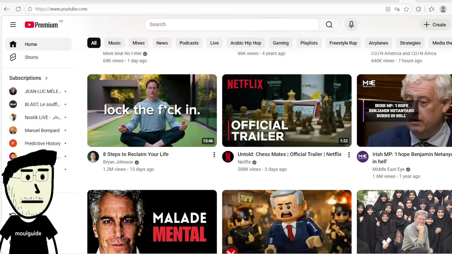This screenshot has height=254, width=452.
Task: Play the 'lock the f*ck in' thumbnail
Action: [x=152, y=110]
